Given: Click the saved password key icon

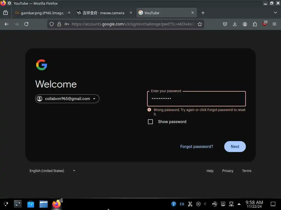Looking at the screenshot, I should (x=67, y=24).
